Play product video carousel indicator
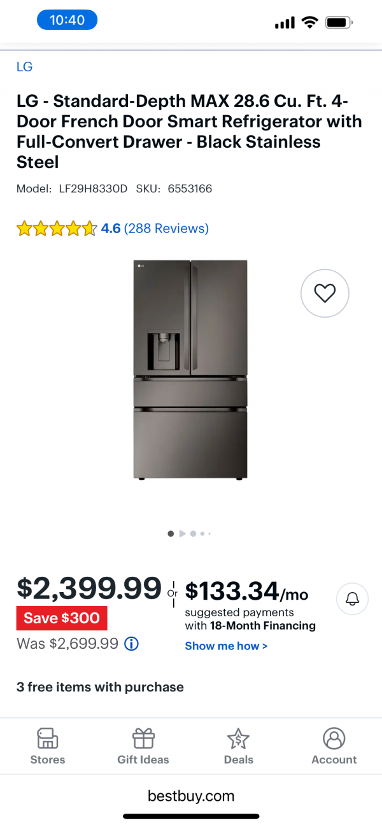 182,534
